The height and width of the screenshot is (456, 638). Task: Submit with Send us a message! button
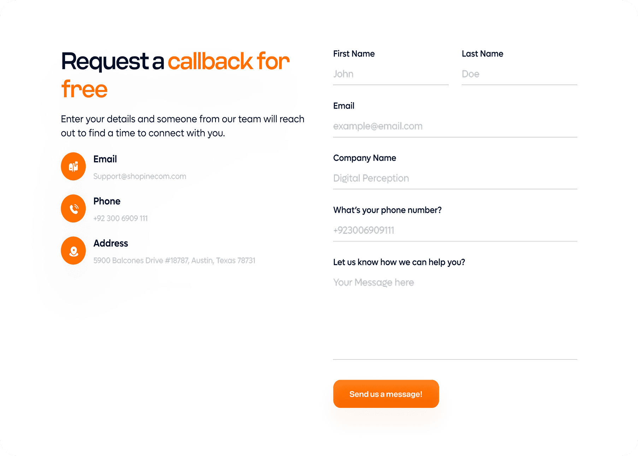point(386,394)
